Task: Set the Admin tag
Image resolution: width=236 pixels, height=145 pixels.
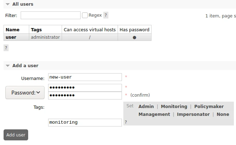Action: click(x=146, y=107)
